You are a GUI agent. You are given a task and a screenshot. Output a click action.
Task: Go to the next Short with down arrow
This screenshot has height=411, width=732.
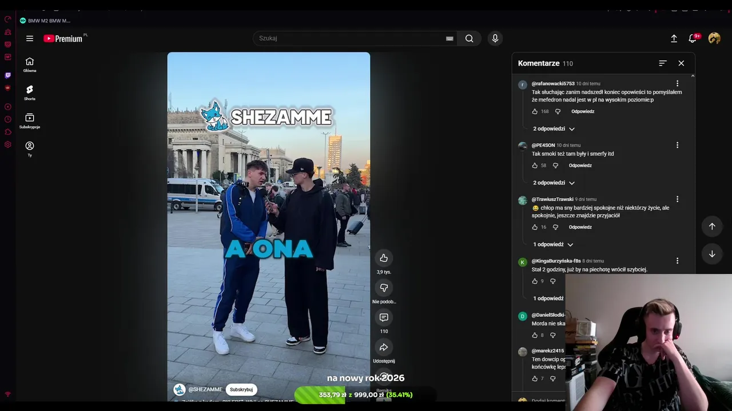(x=712, y=254)
